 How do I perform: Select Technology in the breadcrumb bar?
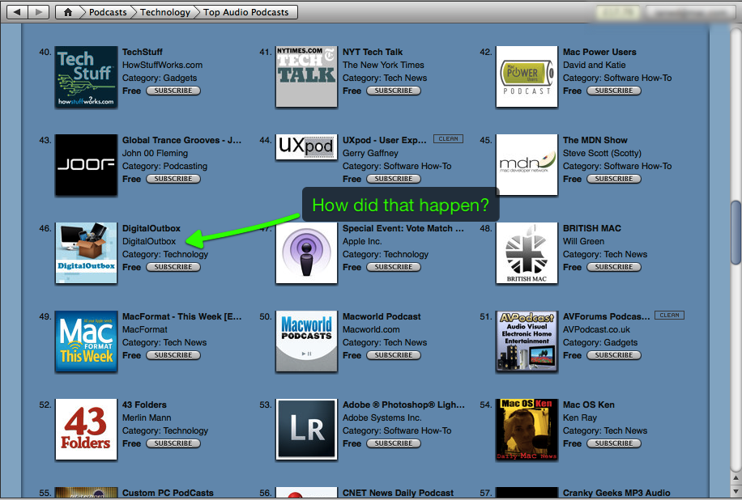pyautogui.click(x=165, y=12)
